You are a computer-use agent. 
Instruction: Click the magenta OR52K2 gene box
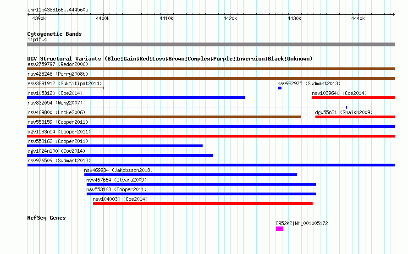280,229
